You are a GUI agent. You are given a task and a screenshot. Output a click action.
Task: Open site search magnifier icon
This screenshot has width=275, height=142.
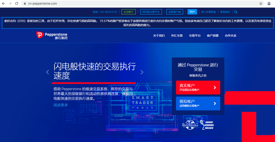[x=236, y=12]
